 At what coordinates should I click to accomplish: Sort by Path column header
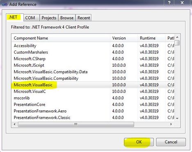170,38
